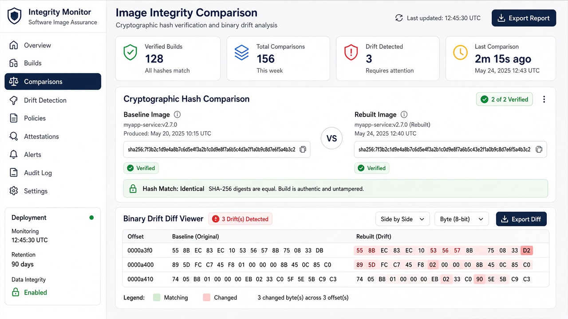Image resolution: width=568 pixels, height=319 pixels.
Task: Click the 3 Drift(s) Detected badge
Action: pos(240,219)
